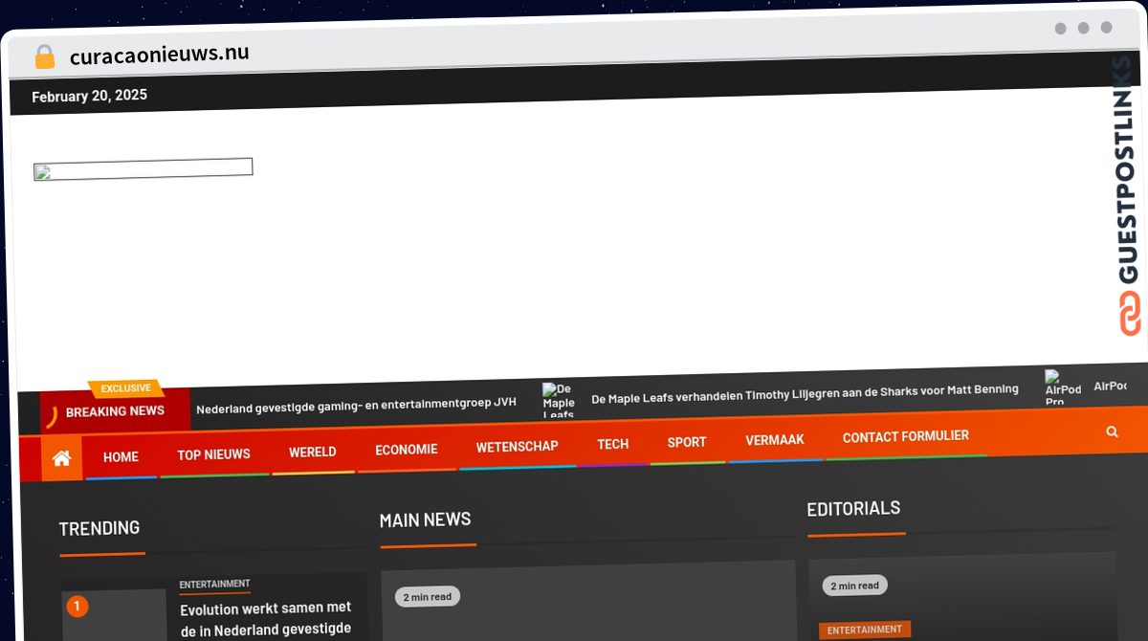Viewport: 1148px width, 641px height.
Task: Click the February 20, 2025 date
Action: [x=89, y=96]
